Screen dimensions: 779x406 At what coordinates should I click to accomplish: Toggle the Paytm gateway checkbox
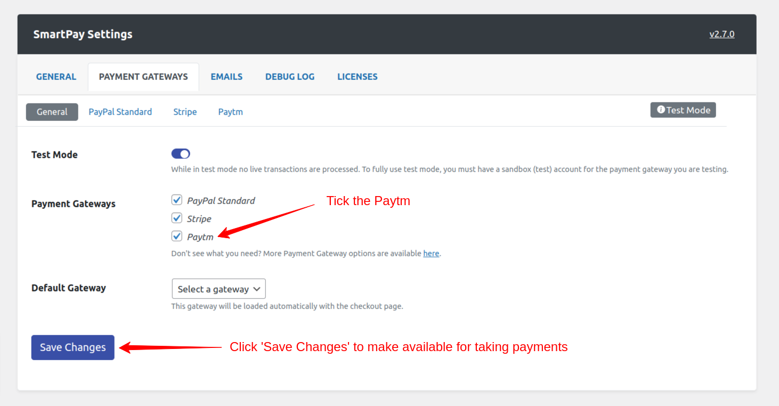click(x=177, y=237)
